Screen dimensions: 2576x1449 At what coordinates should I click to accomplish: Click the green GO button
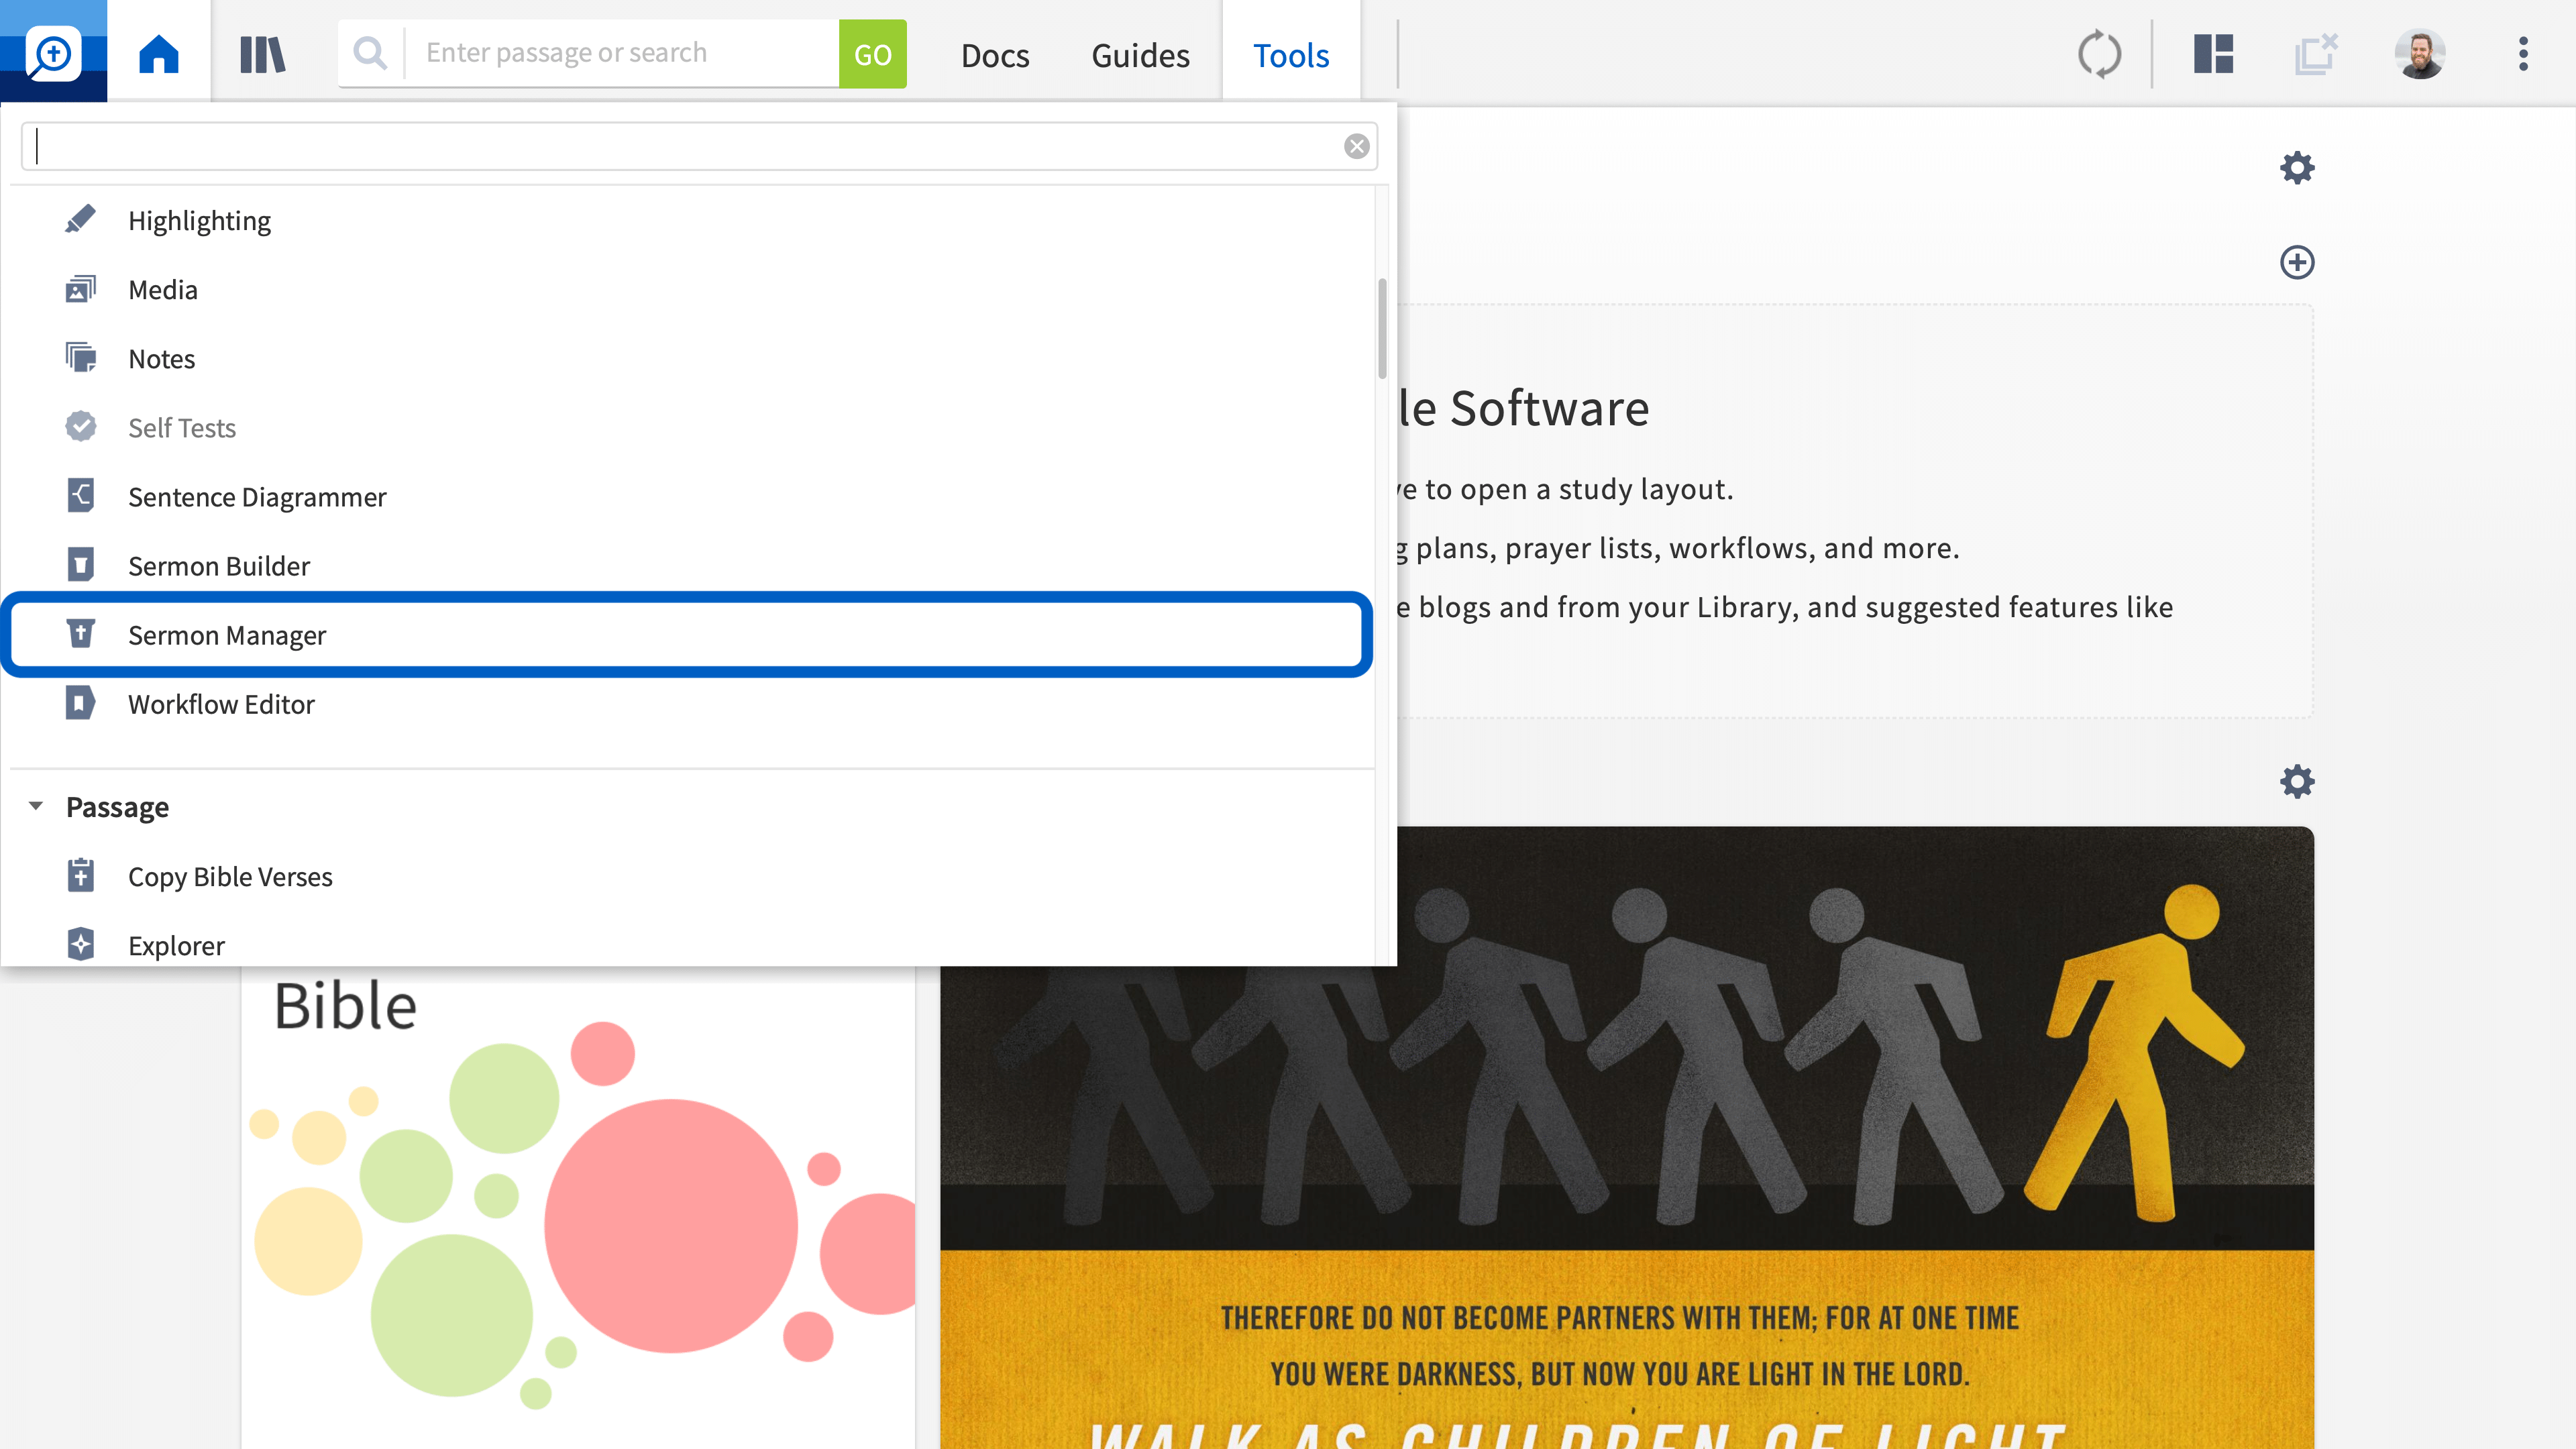point(872,54)
